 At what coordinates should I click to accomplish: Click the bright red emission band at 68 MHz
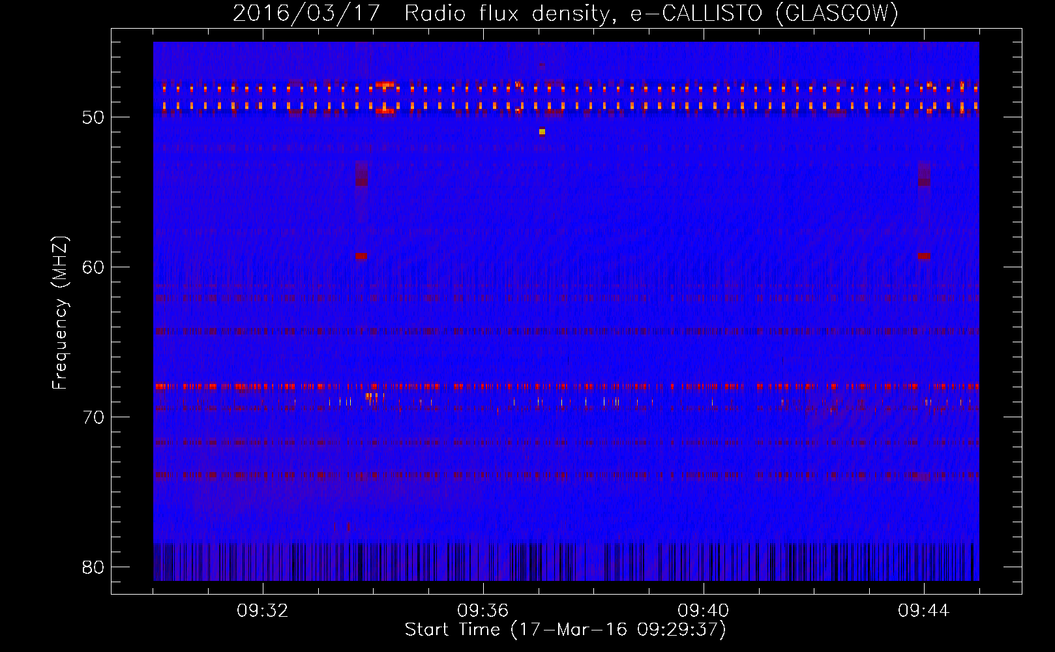pyautogui.click(x=566, y=387)
